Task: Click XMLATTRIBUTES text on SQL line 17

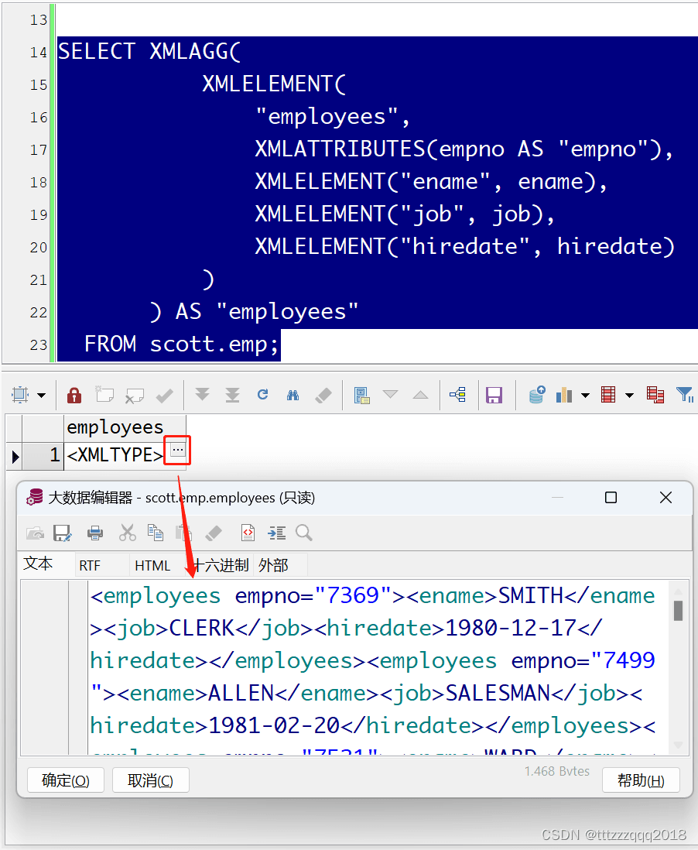Action: coord(340,149)
